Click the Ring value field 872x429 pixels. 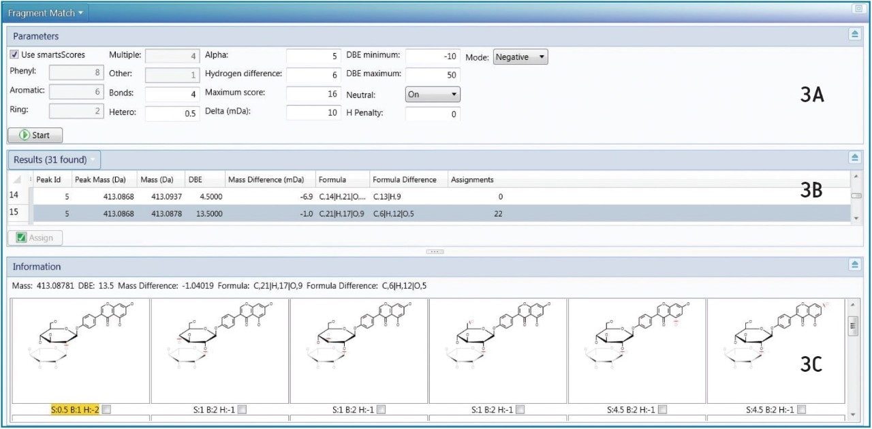[x=76, y=111]
